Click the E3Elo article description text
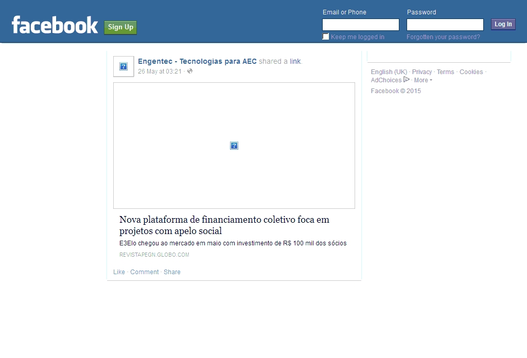Viewport: 527px width, 358px height. pos(233,243)
